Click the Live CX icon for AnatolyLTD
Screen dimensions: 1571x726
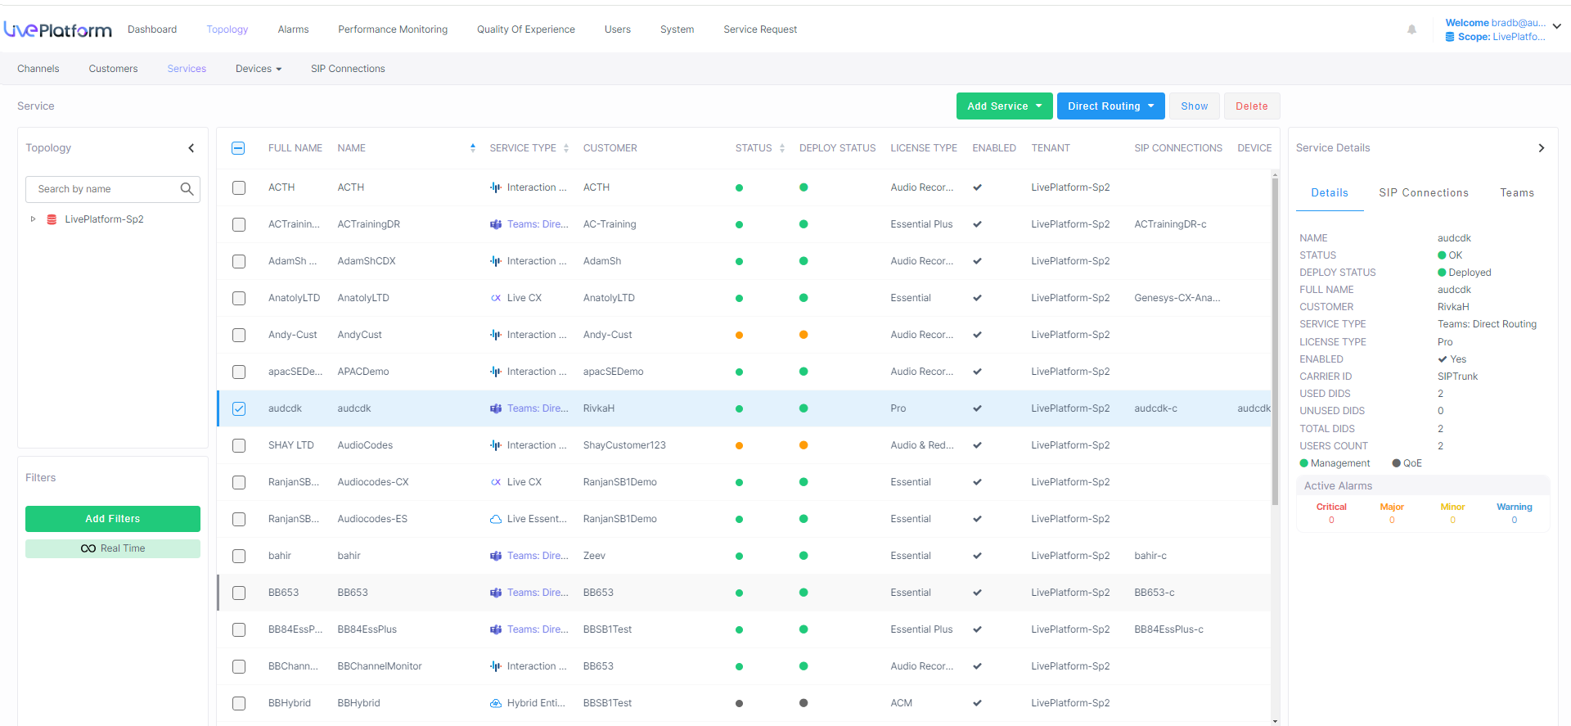click(495, 298)
